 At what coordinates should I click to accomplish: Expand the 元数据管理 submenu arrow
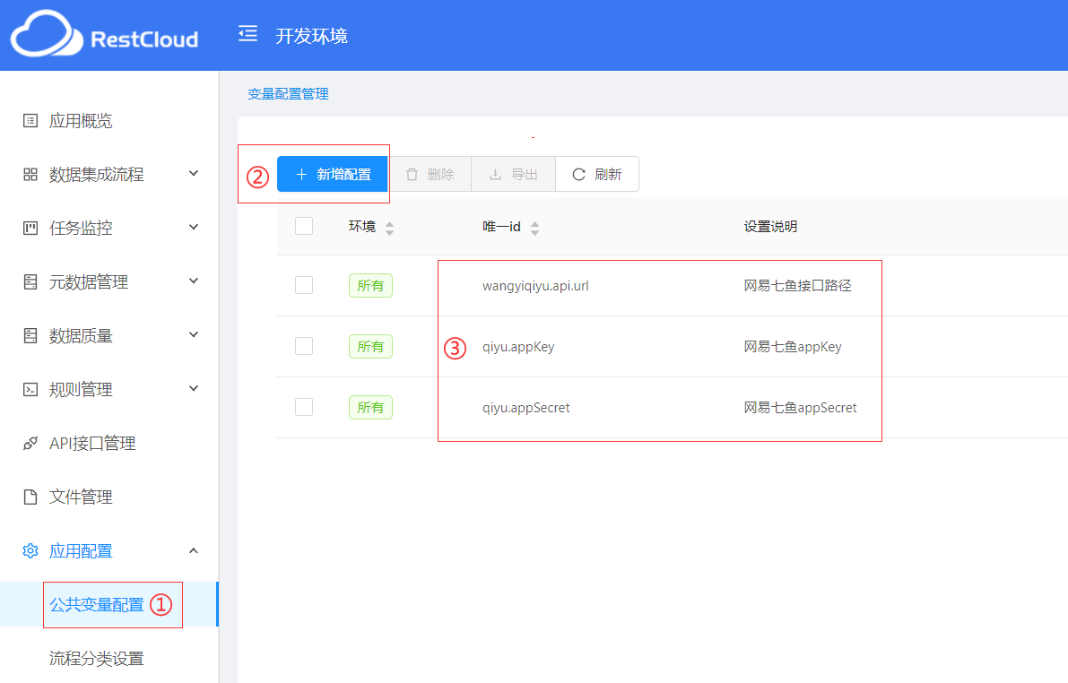click(194, 281)
